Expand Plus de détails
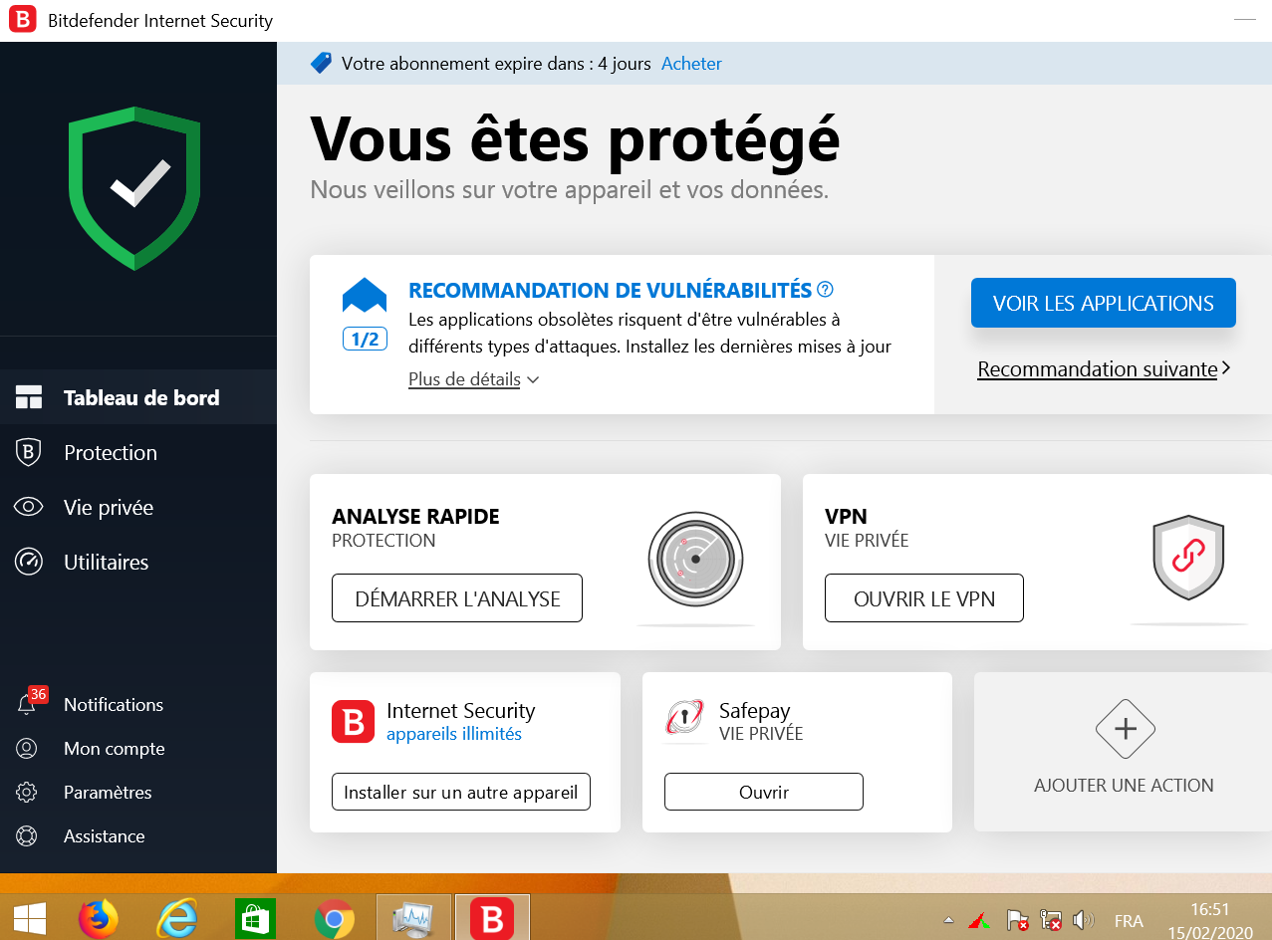The image size is (1272, 940). coord(474,379)
